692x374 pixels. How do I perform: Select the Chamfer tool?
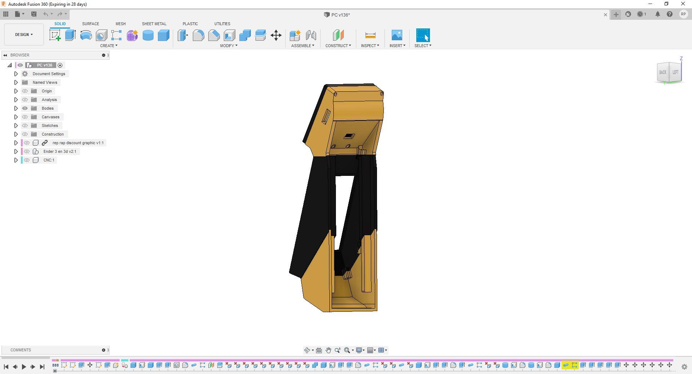[214, 35]
